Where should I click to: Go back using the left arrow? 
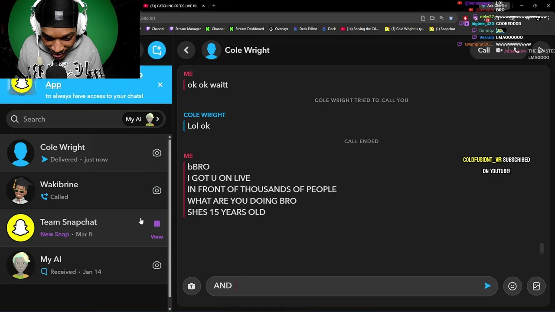coord(186,50)
